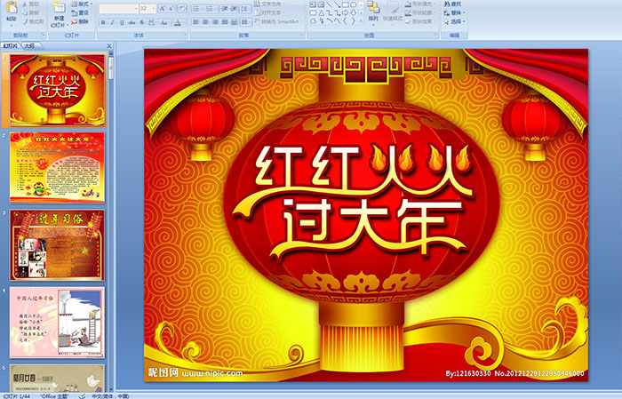Decrease font size with shrink font icon

coord(171,8)
